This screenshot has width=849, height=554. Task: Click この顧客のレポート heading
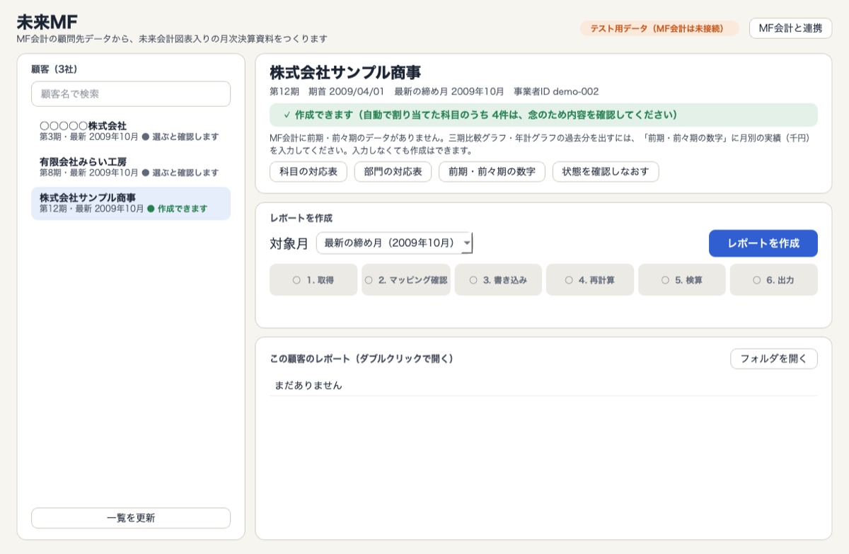[362, 359]
